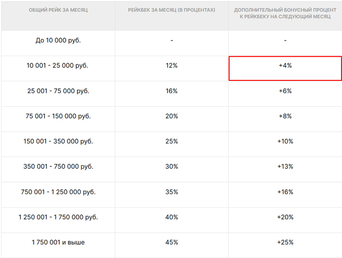Click the '350 001 - 750 000 руб.' cell
Screen dimensions: 342x258
point(58,169)
